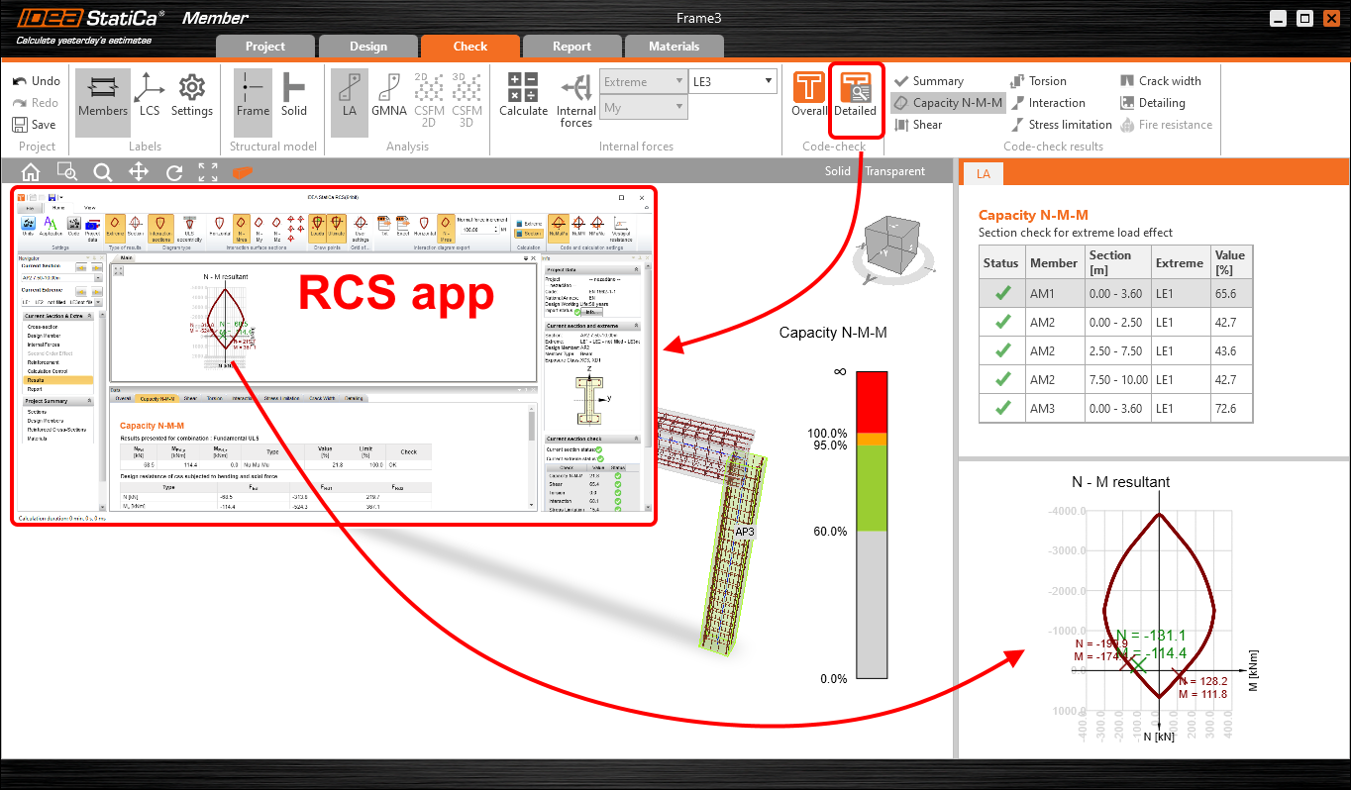Switch to the Report tab
The width and height of the screenshot is (1351, 790).
[572, 47]
